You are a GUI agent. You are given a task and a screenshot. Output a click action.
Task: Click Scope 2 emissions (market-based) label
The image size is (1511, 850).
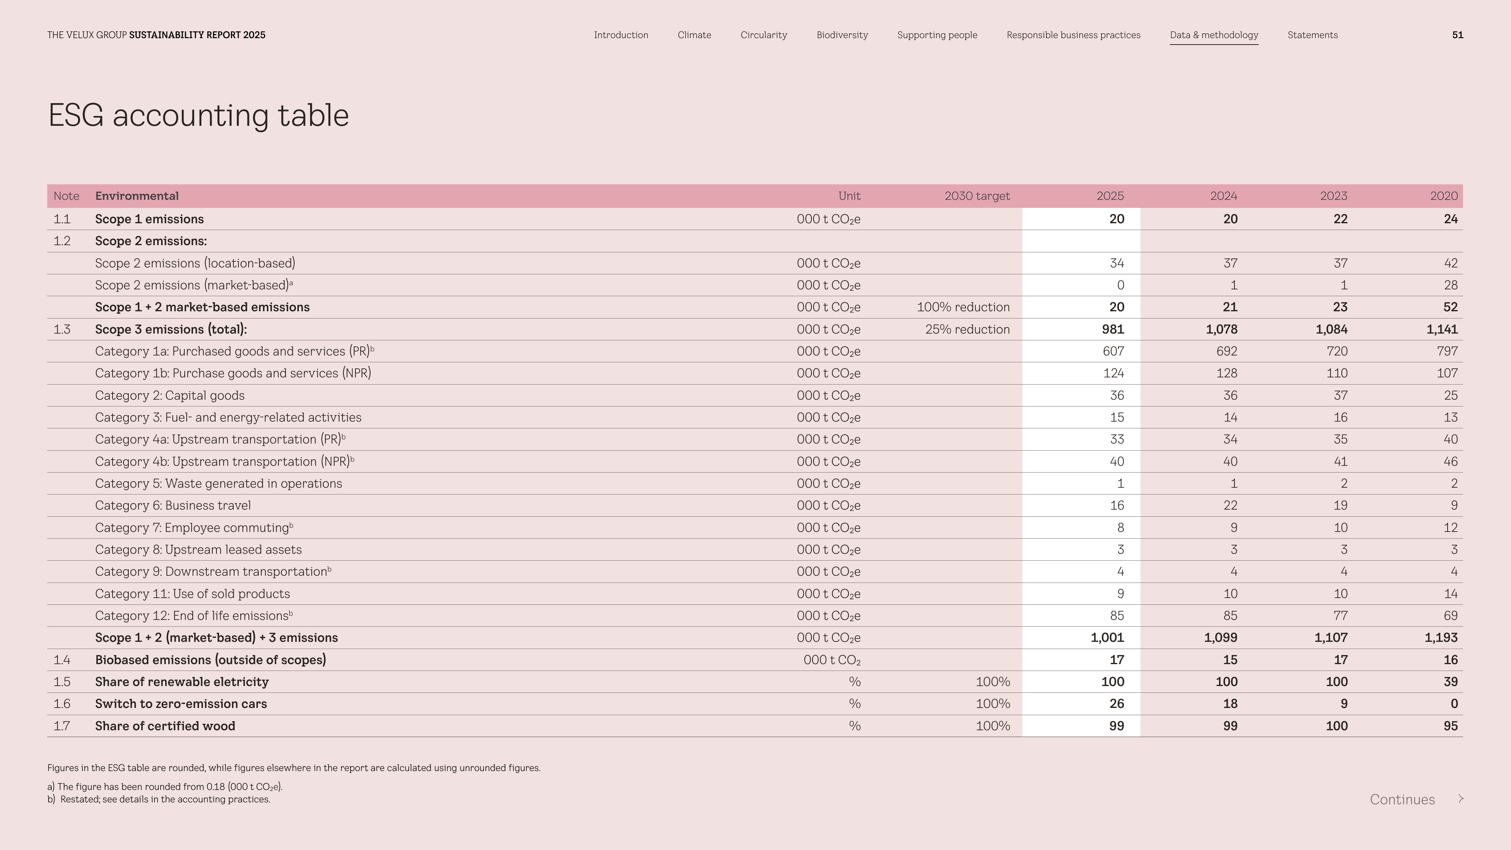pyautogui.click(x=193, y=285)
